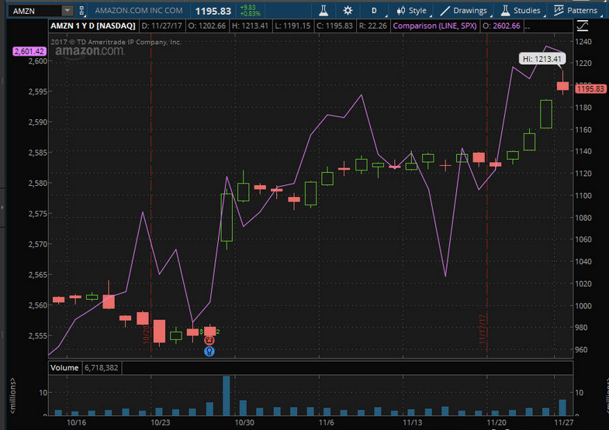Click the link chain icon beside symbol
The image size is (609, 430).
81,11
